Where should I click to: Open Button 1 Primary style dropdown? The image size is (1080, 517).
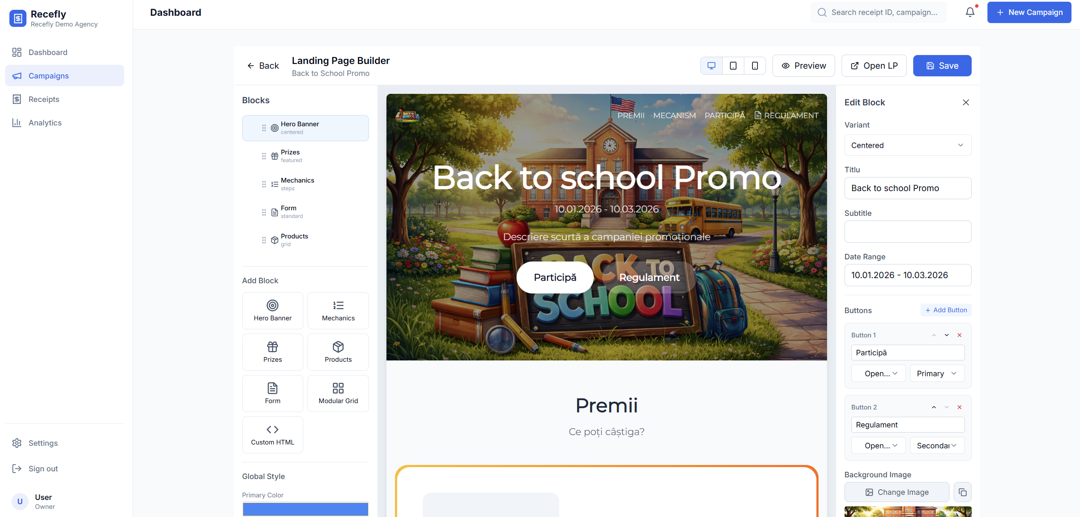pos(937,373)
